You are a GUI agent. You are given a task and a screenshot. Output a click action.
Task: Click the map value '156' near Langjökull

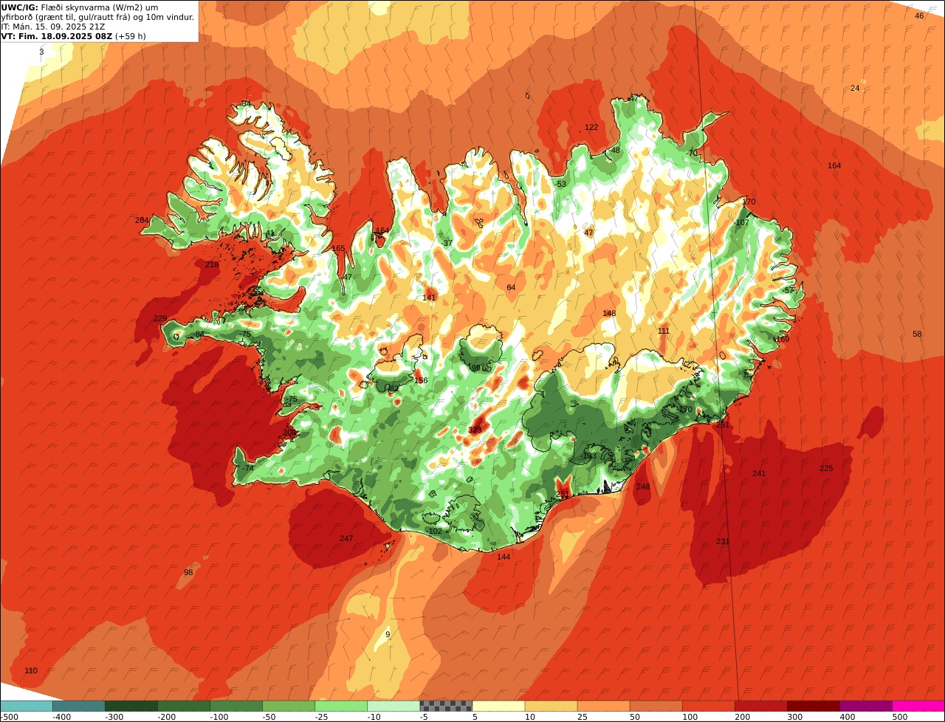point(421,380)
